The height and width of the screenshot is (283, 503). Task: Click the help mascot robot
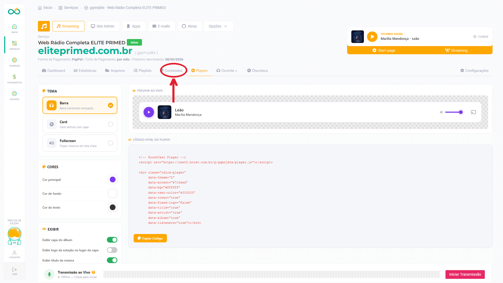(x=14, y=236)
